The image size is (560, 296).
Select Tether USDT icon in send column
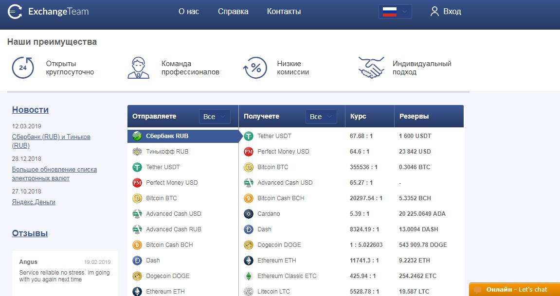tap(137, 167)
